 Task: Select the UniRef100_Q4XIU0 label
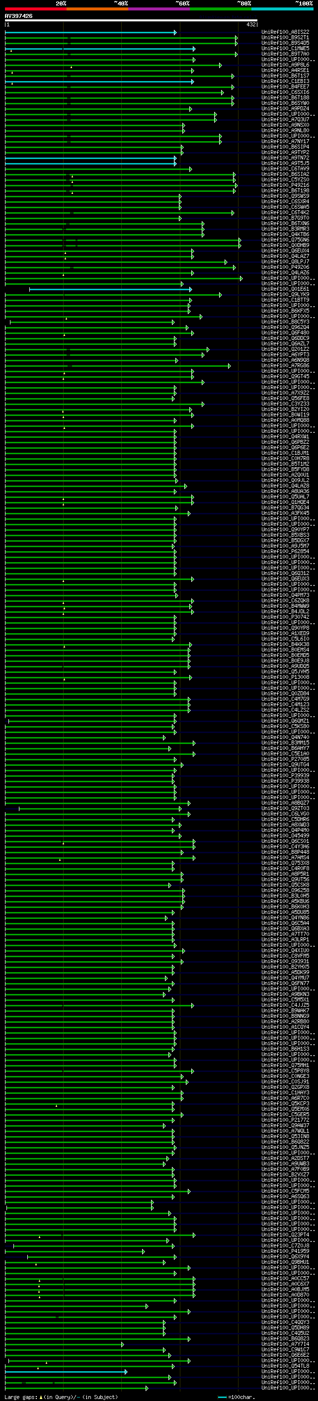[285, 950]
